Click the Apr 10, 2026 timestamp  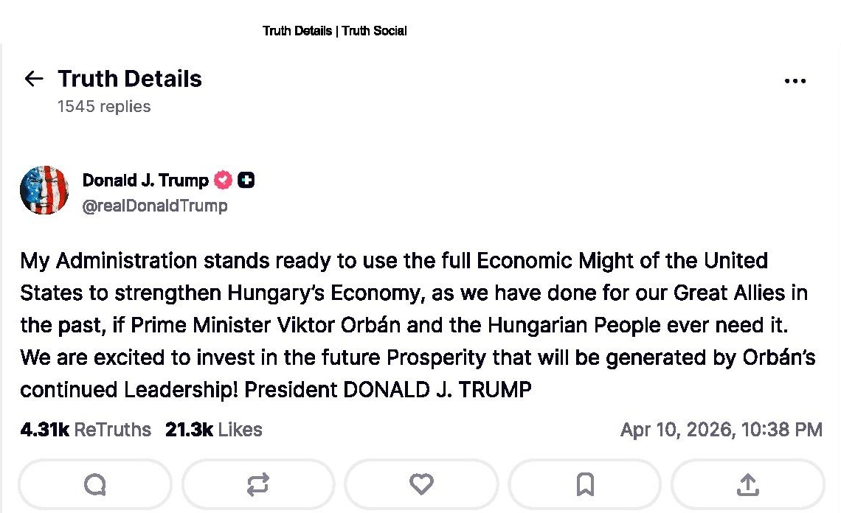point(721,430)
